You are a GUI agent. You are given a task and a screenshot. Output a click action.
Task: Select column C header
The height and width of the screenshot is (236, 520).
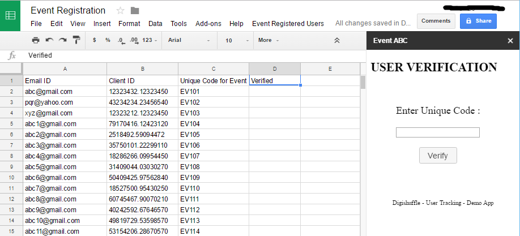214,69
